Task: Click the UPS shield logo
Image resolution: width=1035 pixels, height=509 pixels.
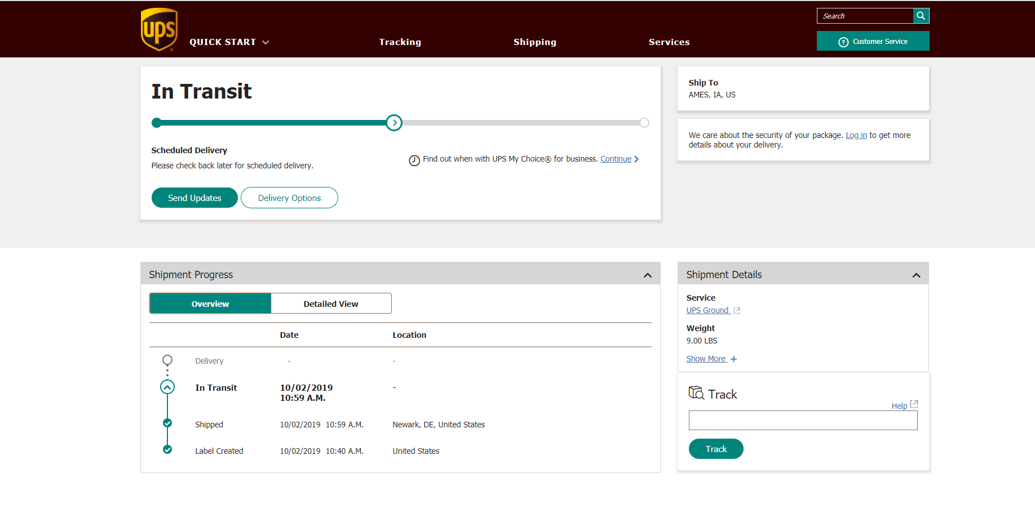Action: click(159, 29)
